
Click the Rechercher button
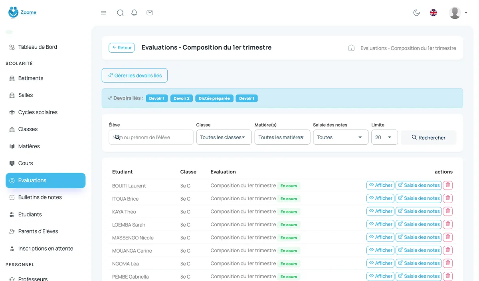pos(428,138)
